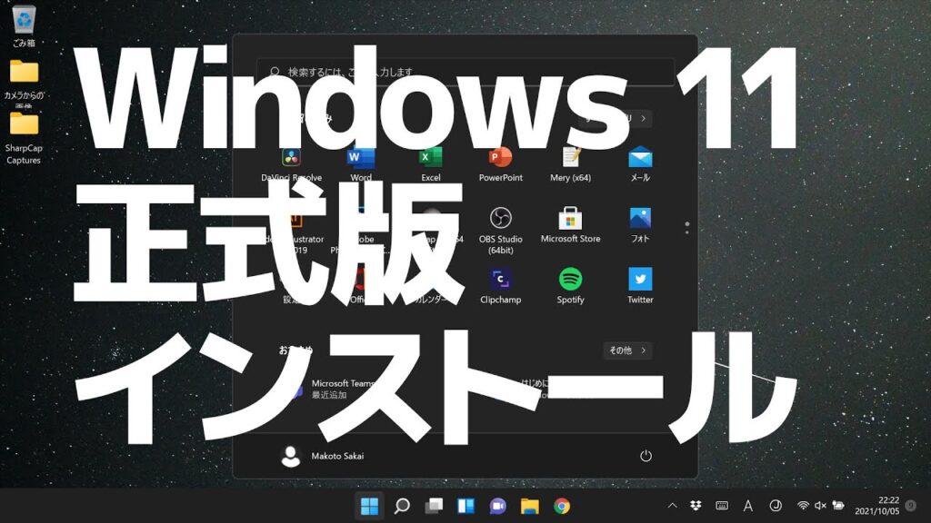Image resolution: width=931 pixels, height=523 pixels.
Task: Launch Google Chrome from the taskbar
Action: (x=562, y=506)
